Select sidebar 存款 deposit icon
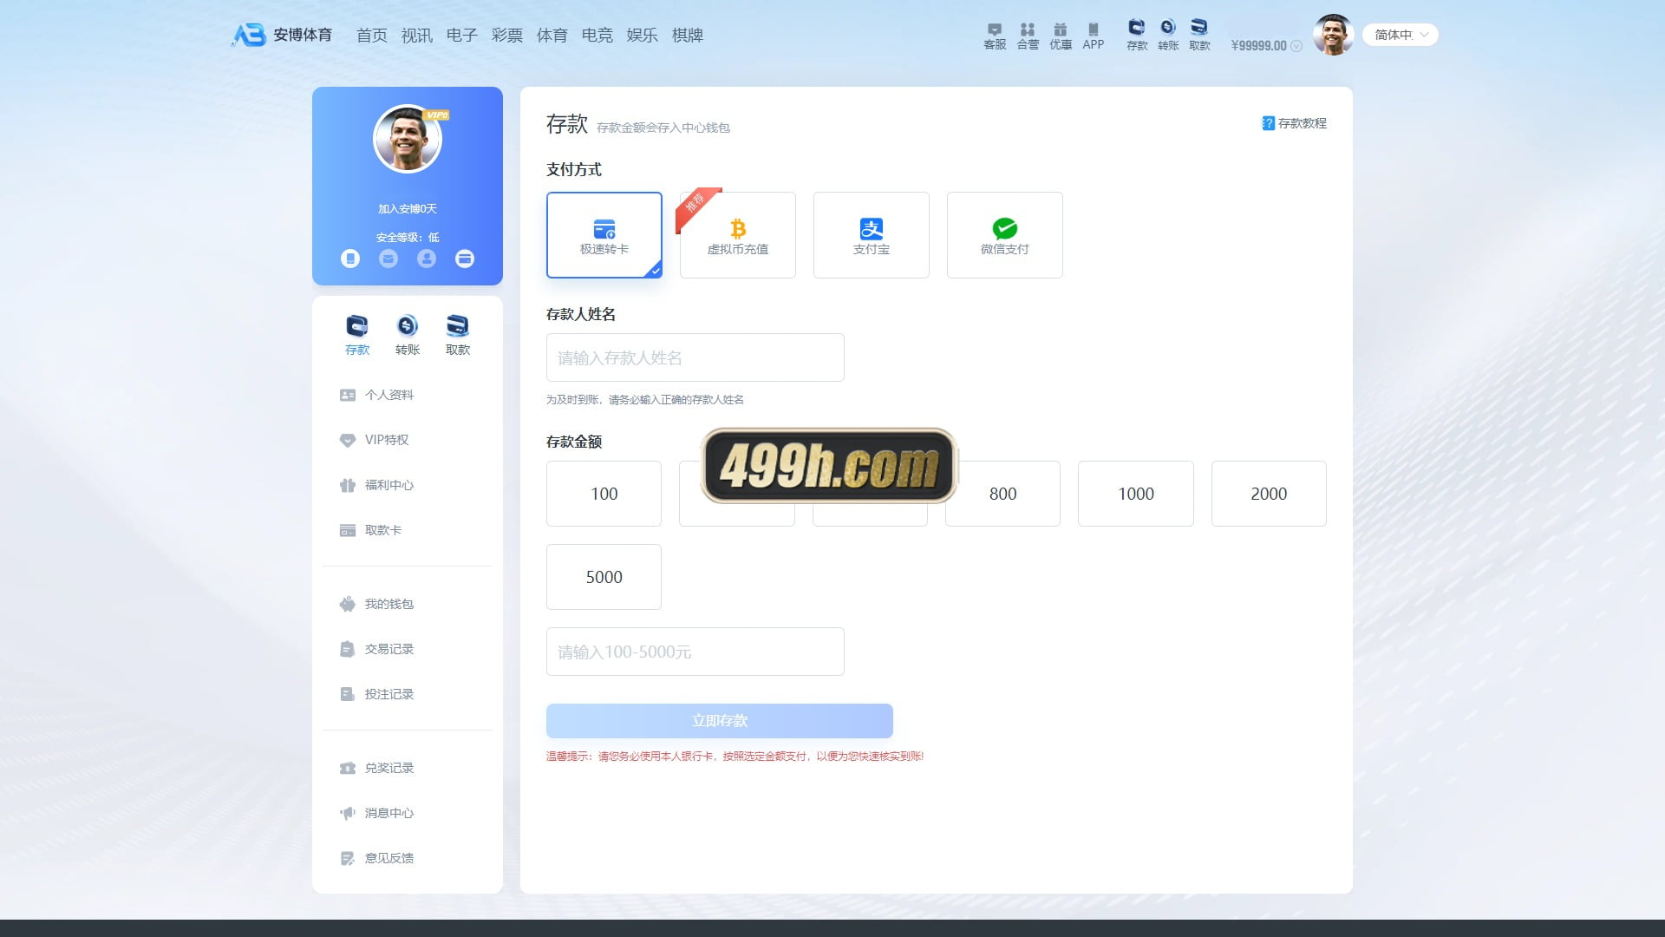This screenshot has width=1665, height=937. coord(357,335)
